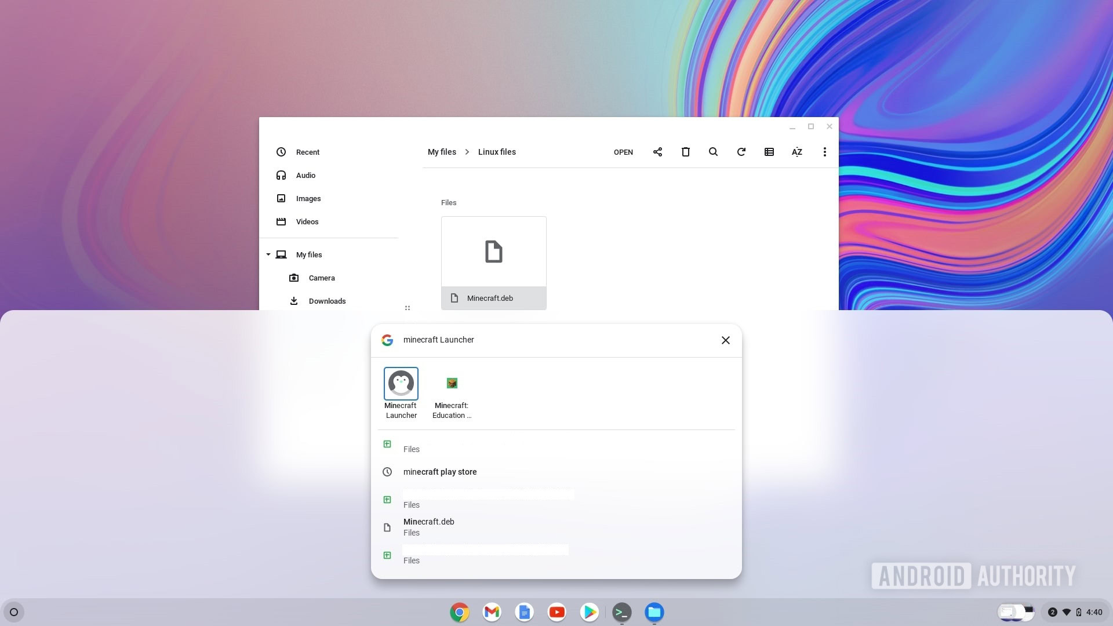The image size is (1113, 626).
Task: Click the refresh icon in Files toolbar
Action: coord(741,151)
